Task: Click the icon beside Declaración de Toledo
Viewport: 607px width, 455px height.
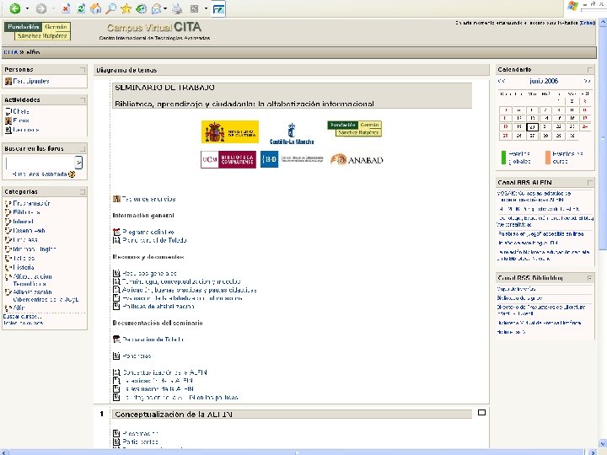Action: click(116, 340)
